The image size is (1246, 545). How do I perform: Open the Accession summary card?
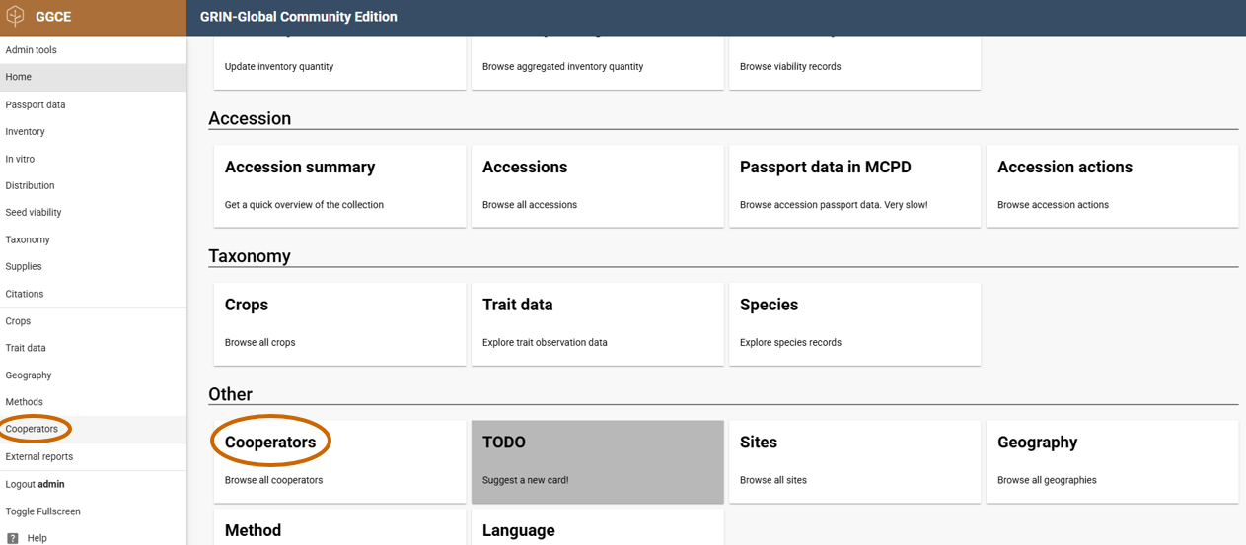(339, 185)
